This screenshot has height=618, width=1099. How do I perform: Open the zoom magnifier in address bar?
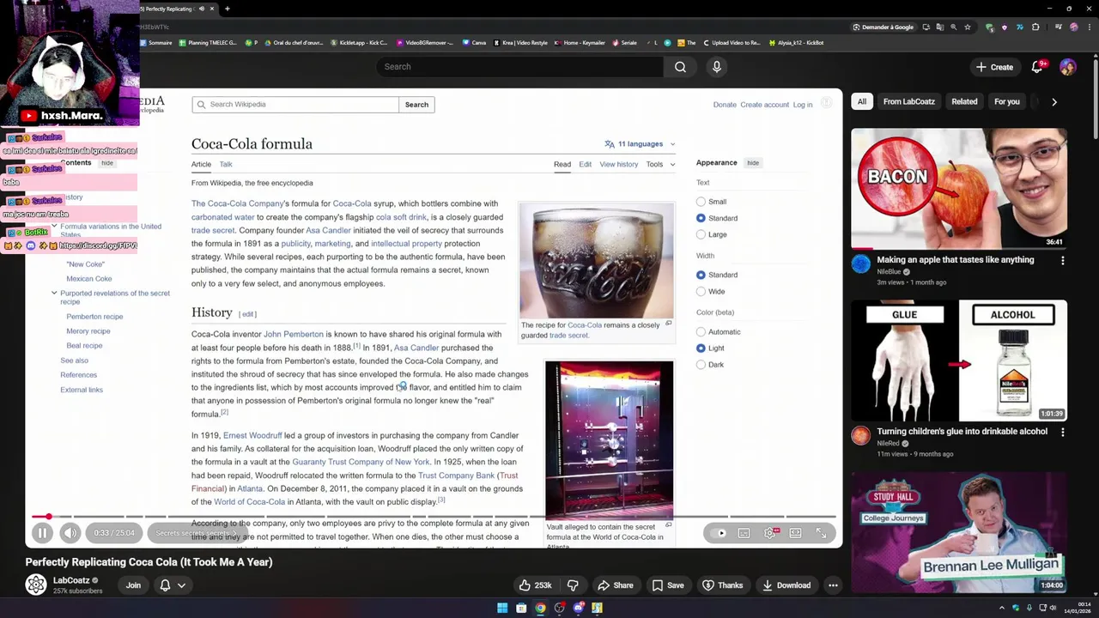(953, 27)
